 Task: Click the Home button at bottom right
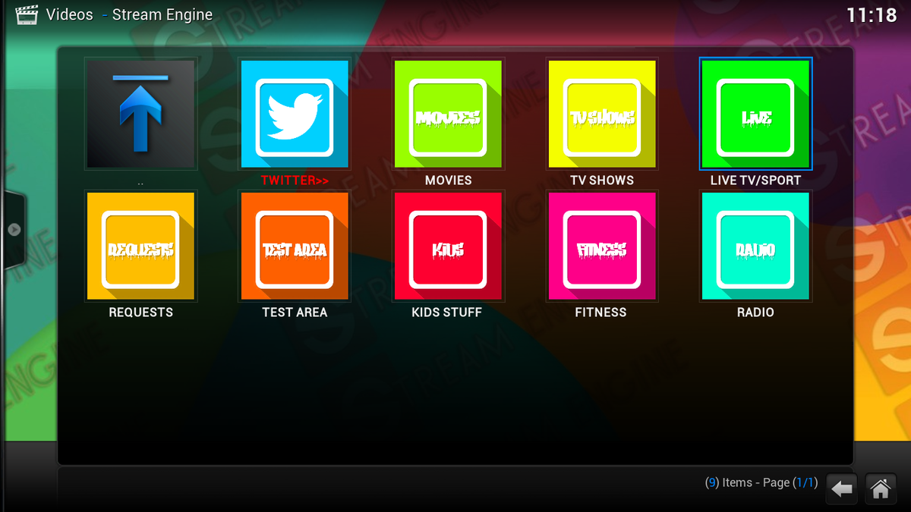point(883,488)
